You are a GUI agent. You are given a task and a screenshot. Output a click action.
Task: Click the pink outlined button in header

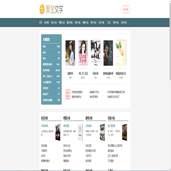point(126,9)
